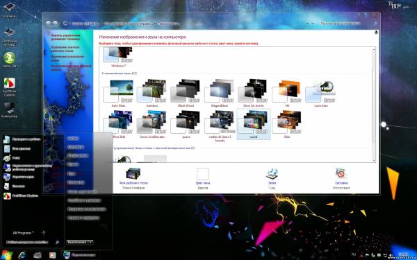Open the Screen Saver settings icon
The image size is (417, 260).
(x=341, y=174)
